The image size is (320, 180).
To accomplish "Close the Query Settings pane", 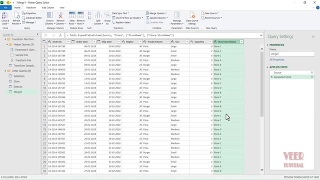I will pos(313,36).
